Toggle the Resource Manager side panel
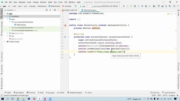This screenshot has height=101, width=180. click(x=2, y=28)
